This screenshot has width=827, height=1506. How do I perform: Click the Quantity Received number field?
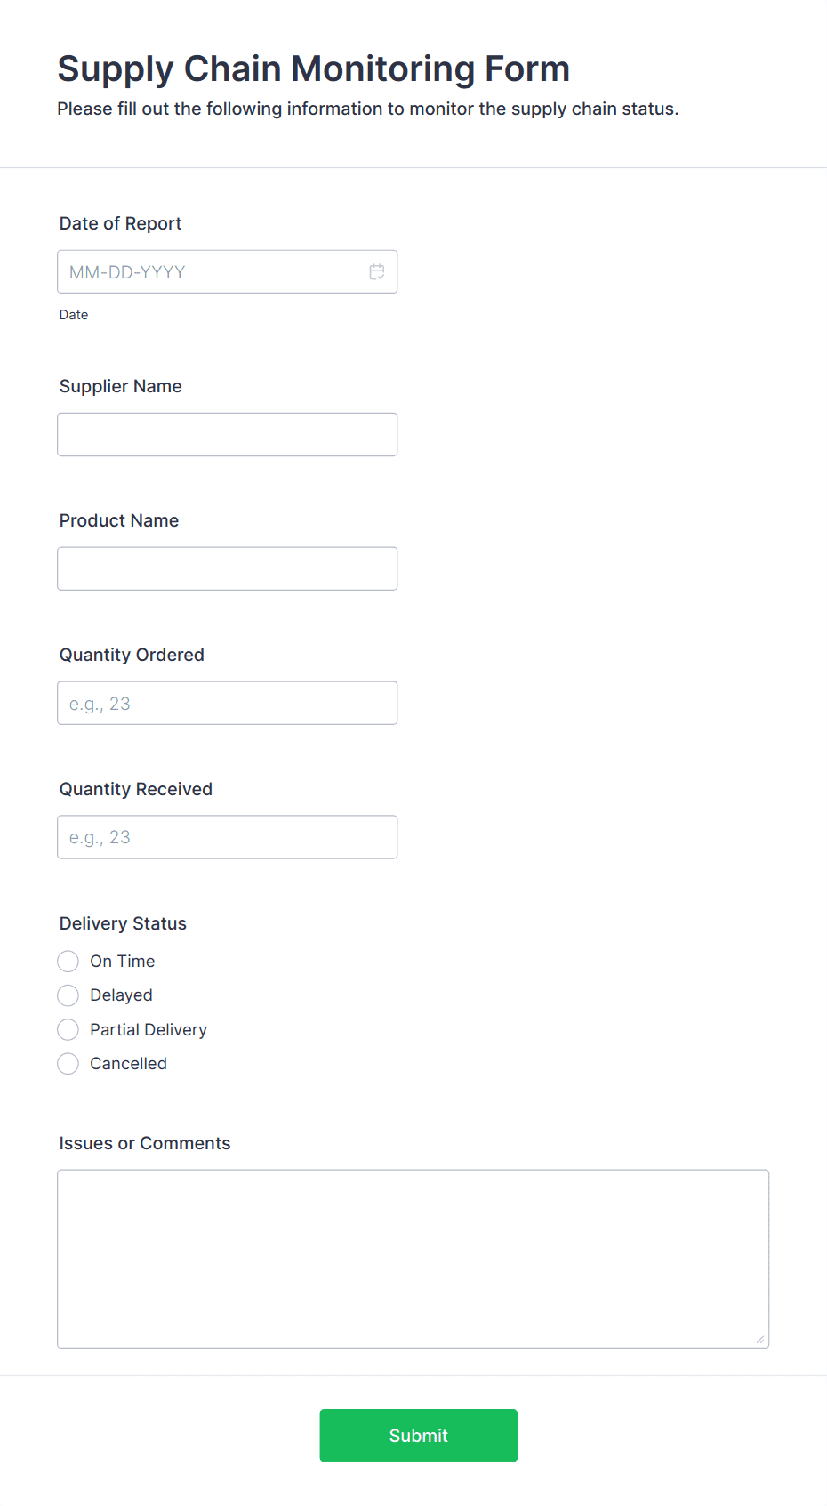[x=227, y=837]
